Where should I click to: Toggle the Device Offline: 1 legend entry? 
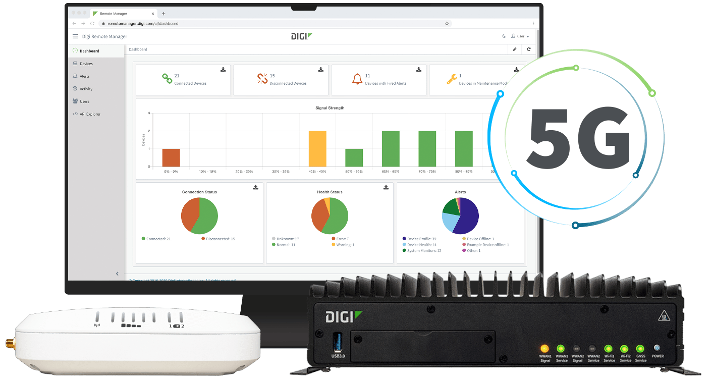pyautogui.click(x=478, y=239)
